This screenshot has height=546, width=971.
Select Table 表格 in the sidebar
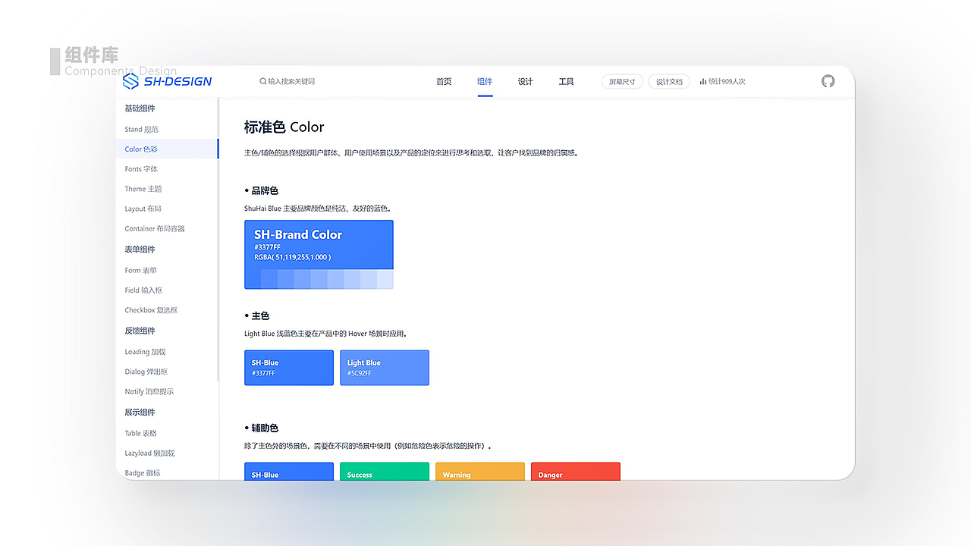(140, 433)
